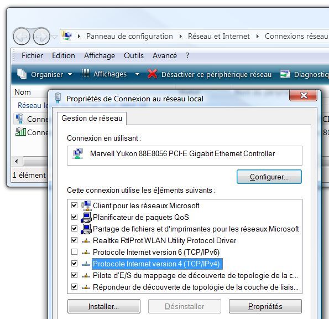Image resolution: width=329 pixels, height=319 pixels.
Task: Select the wireless connection signal bars icon
Action: (20, 132)
